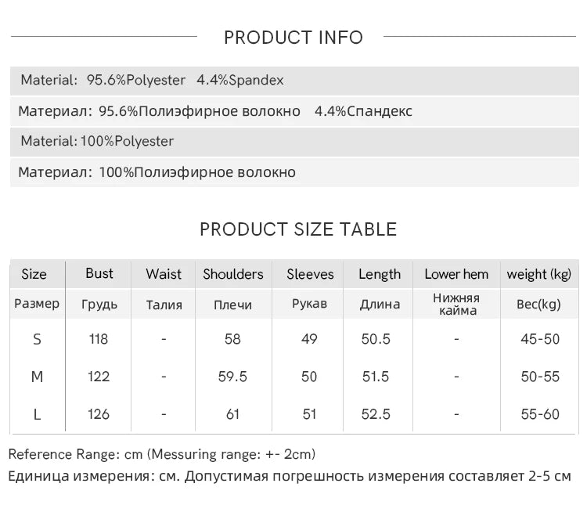Select the Shoulders column header
Image resolution: width=587 pixels, height=505 pixels.
tap(233, 274)
